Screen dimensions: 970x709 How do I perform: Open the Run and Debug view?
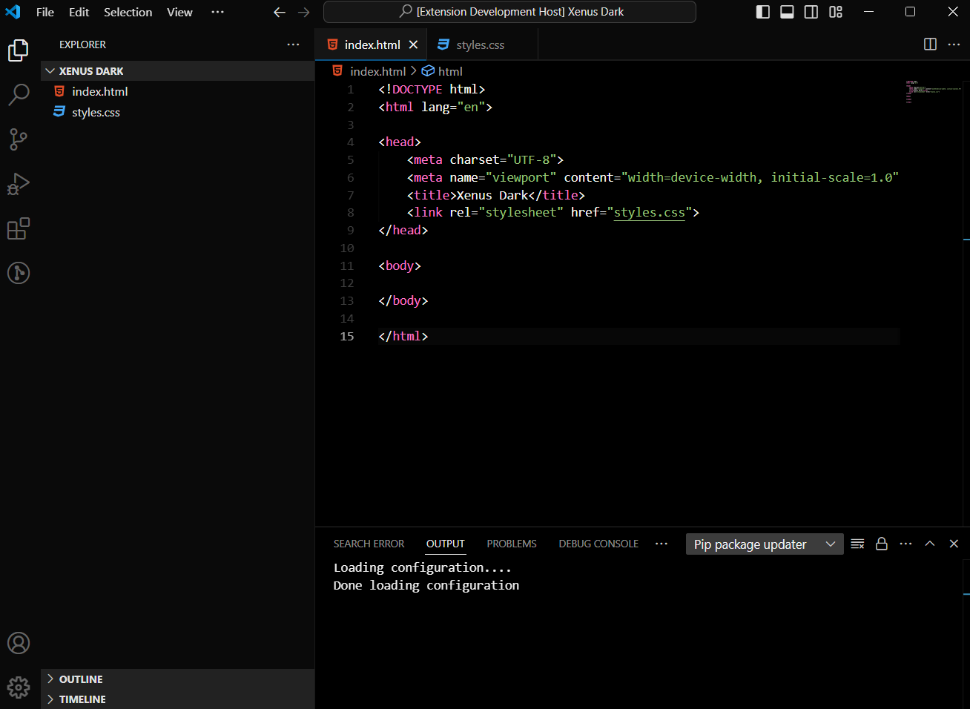tap(19, 184)
